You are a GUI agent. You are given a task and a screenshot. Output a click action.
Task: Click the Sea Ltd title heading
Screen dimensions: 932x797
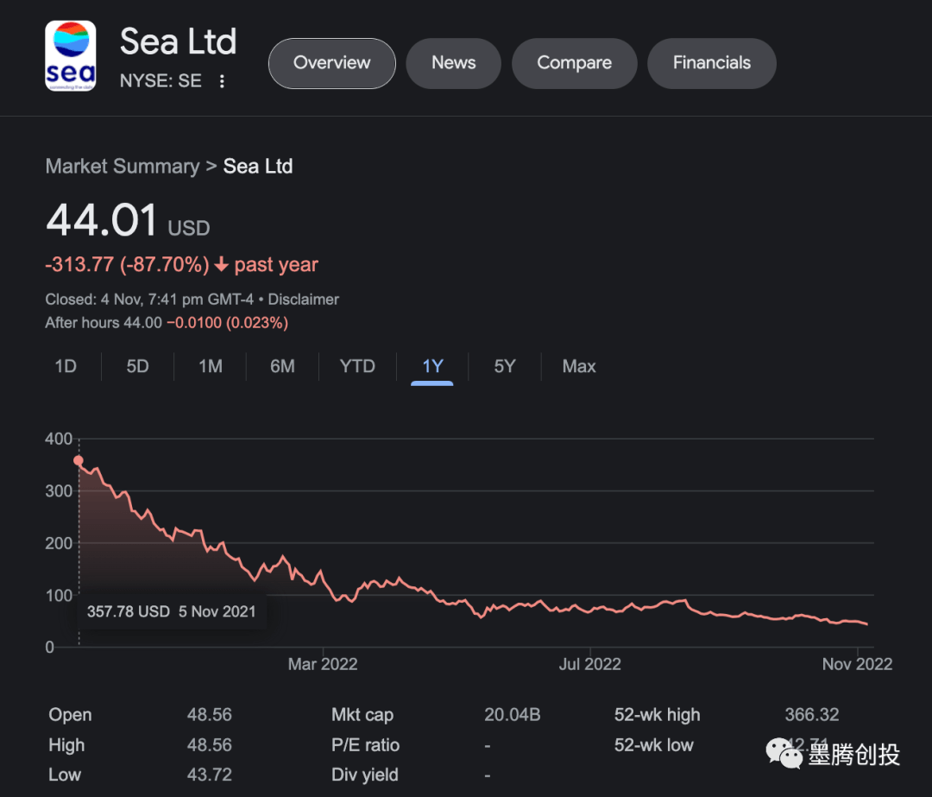[179, 41]
